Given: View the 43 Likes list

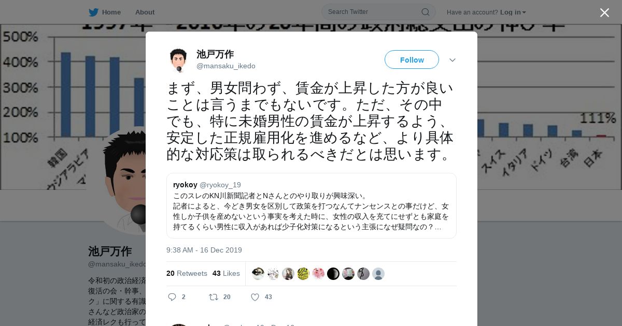Looking at the screenshot, I should 226,273.
